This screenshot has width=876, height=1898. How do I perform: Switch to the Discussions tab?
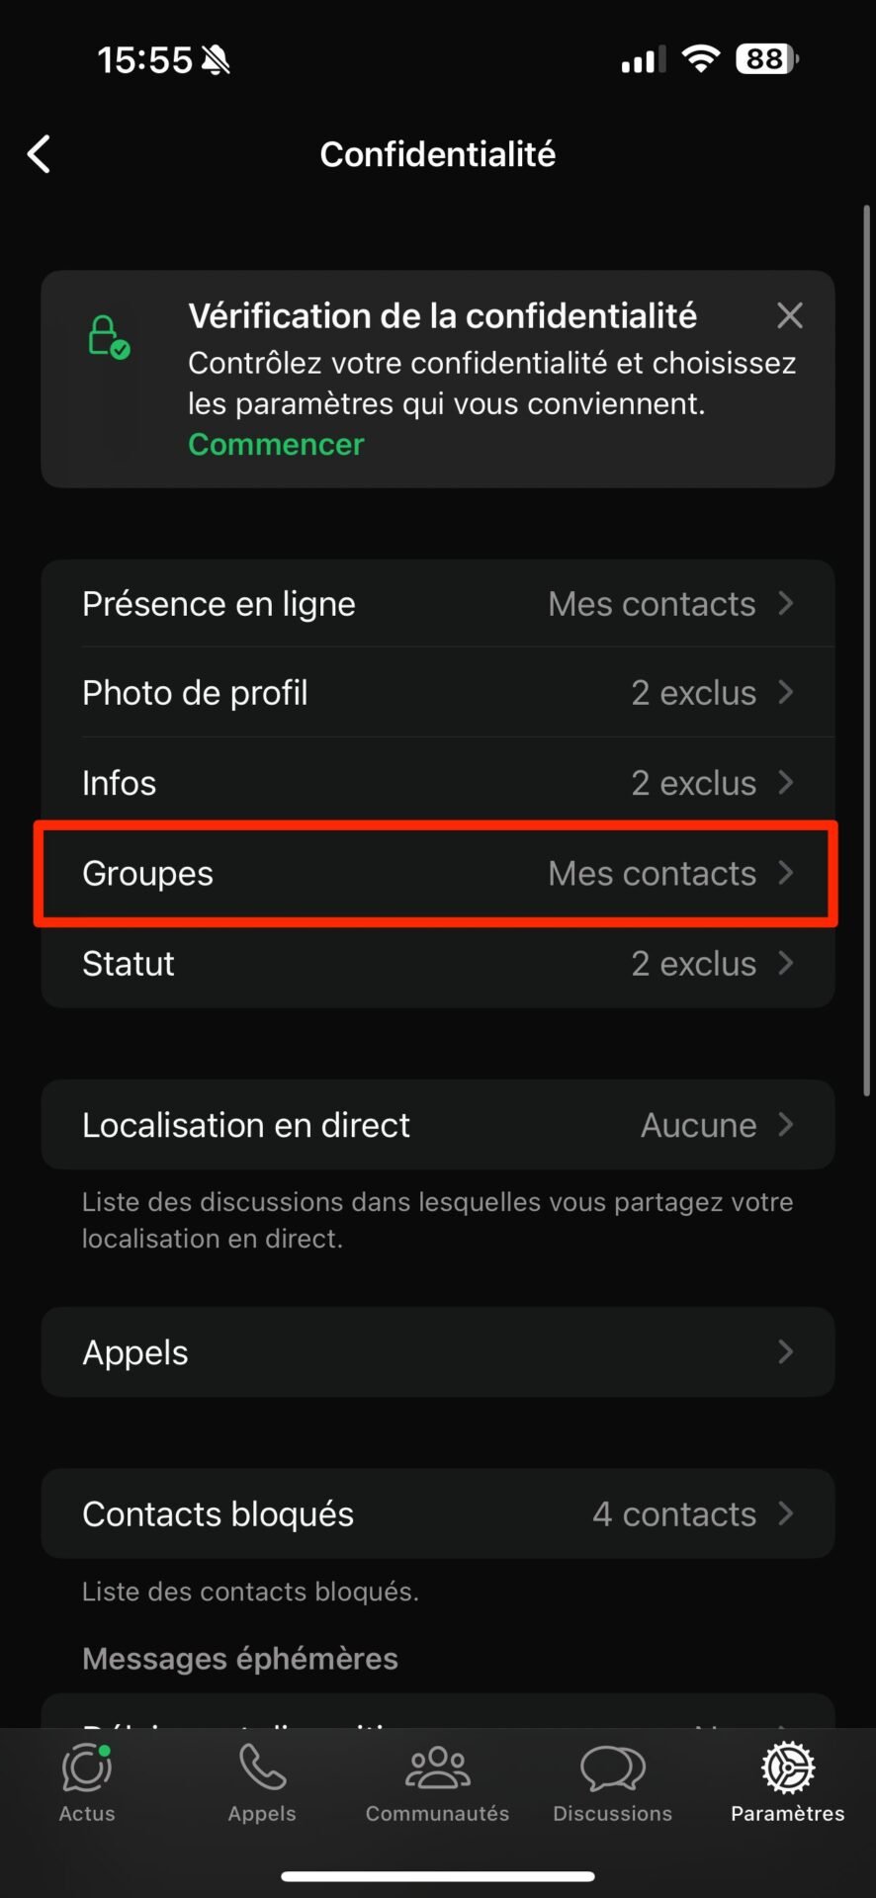point(612,1783)
